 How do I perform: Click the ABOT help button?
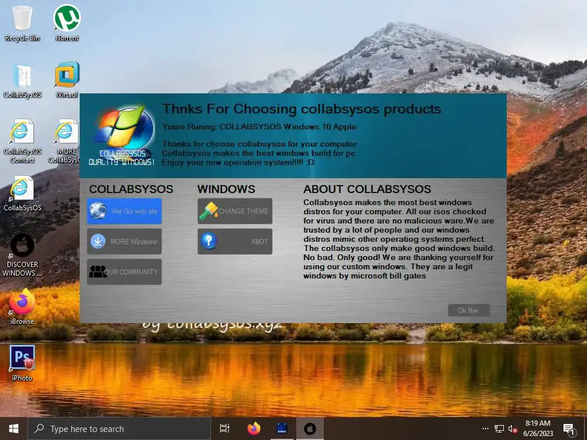234,241
